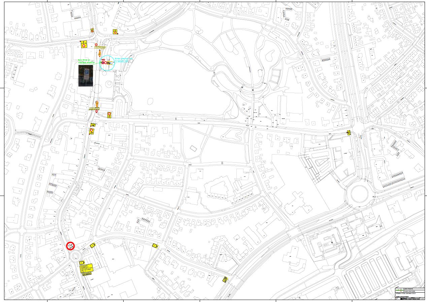This screenshot has width=427, height=302.
Task: Select the cyan annotation text next to the circle
Action: [124, 59]
